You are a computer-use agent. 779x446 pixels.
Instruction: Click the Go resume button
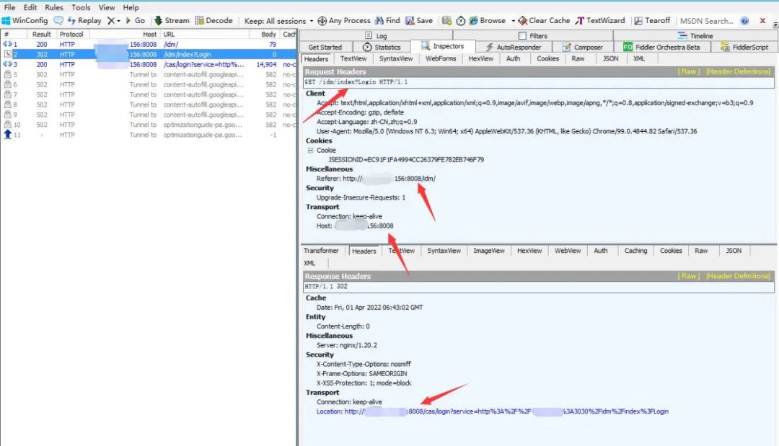[x=135, y=20]
